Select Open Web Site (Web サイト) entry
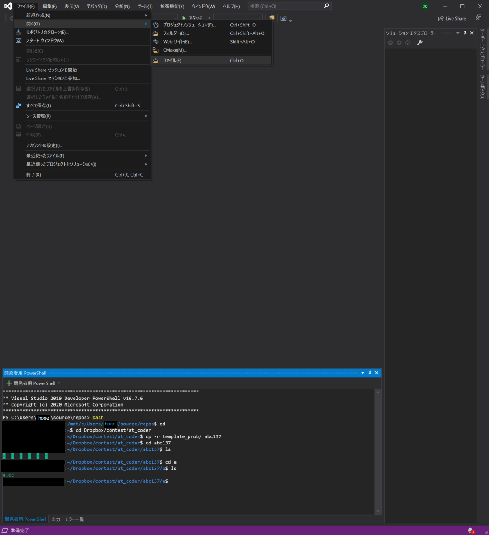Viewport: 489px width, 535px height. pyautogui.click(x=212, y=42)
